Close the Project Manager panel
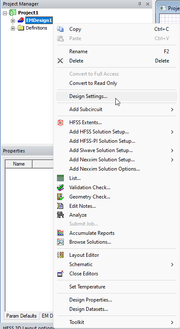The image size is (180, 329). 147,4
